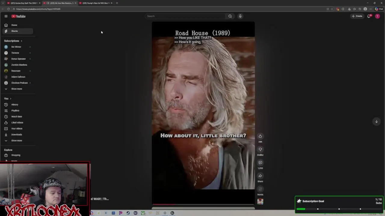Switch to His Son Was Beaten tab
385x216 pixels.
(x=59, y=3)
